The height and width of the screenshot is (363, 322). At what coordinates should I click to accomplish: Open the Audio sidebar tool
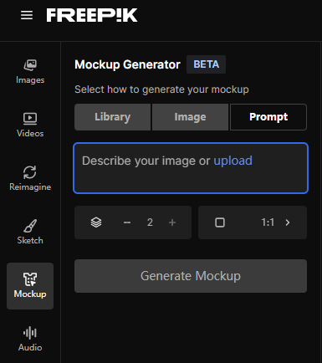(30, 340)
